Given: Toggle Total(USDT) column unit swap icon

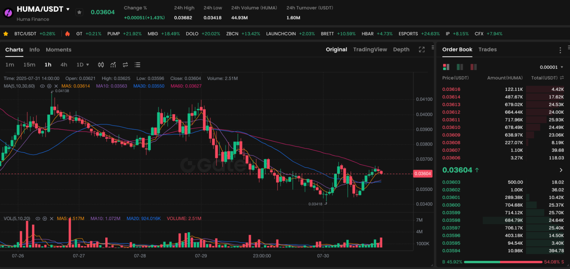Looking at the screenshot, I should (562, 78).
